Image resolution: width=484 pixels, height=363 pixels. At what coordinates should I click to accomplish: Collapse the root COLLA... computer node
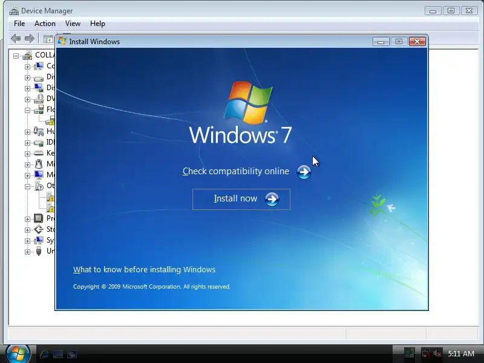click(x=16, y=56)
